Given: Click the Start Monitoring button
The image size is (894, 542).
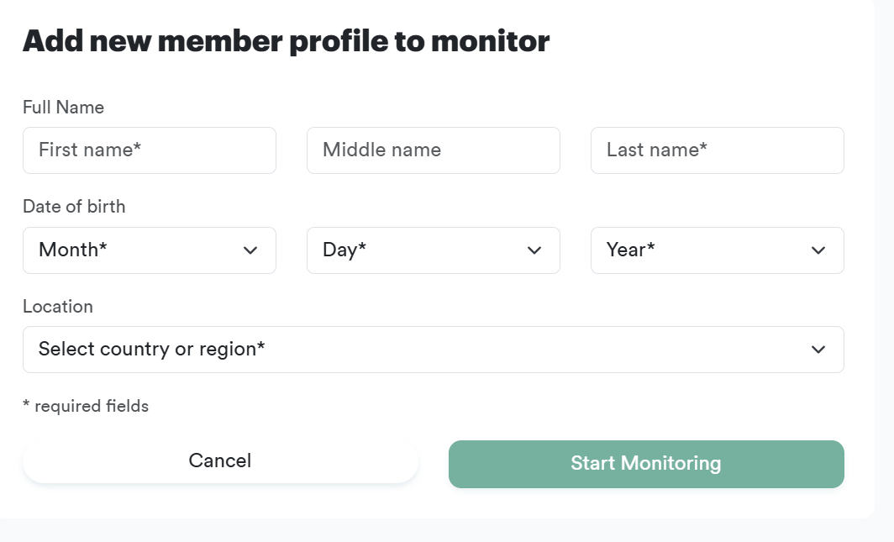Looking at the screenshot, I should [x=645, y=464].
